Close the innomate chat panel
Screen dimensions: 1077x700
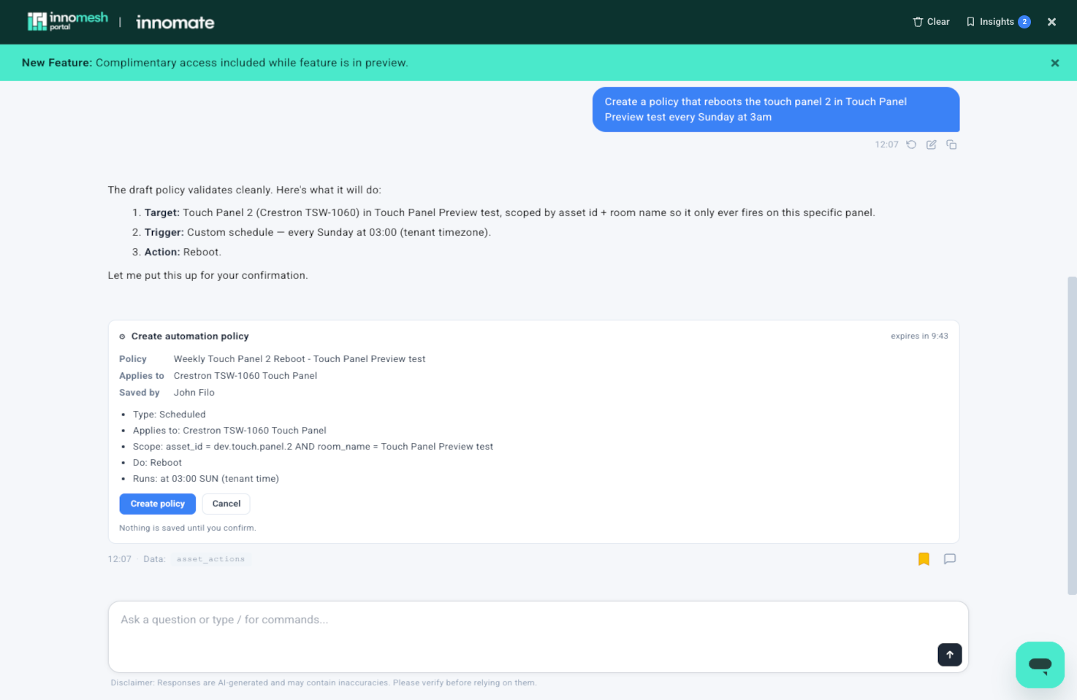click(1051, 22)
